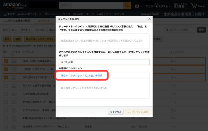Check the バカでも稼げる「米国株」checkbox
Viewport: 208px width, 131px height.
(6, 110)
